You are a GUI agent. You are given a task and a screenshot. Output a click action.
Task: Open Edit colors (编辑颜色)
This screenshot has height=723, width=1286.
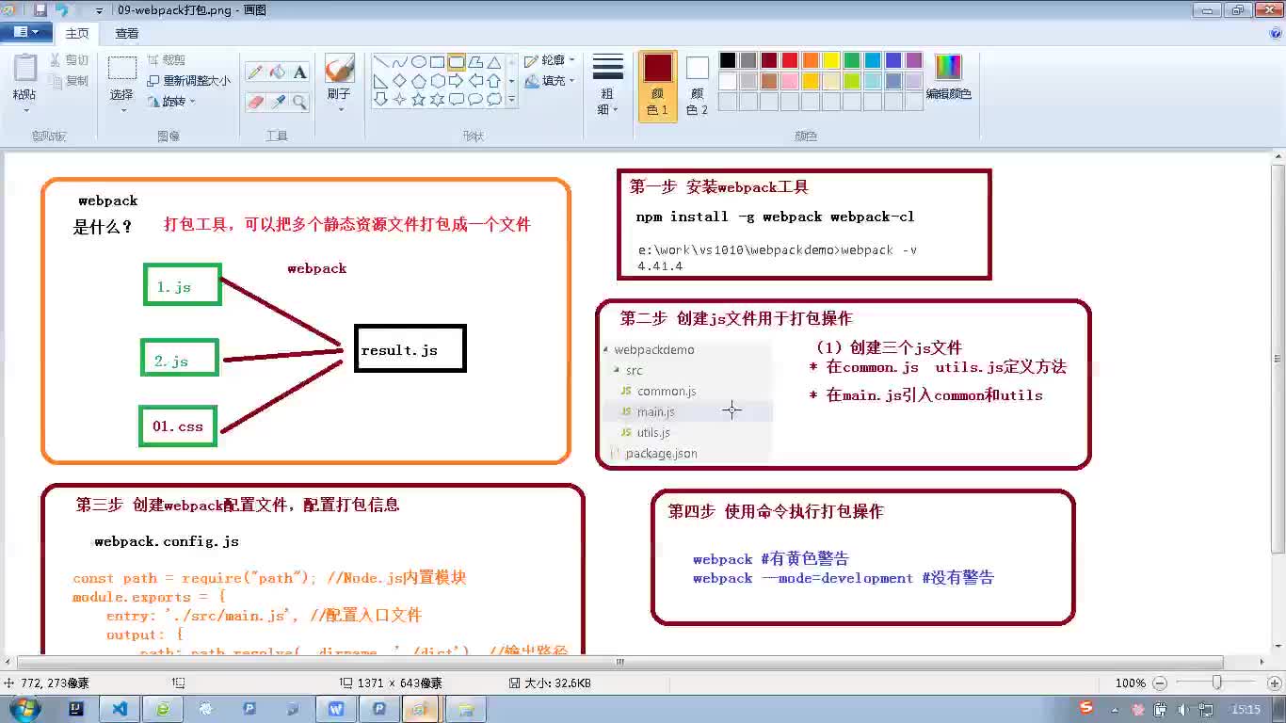click(x=948, y=77)
